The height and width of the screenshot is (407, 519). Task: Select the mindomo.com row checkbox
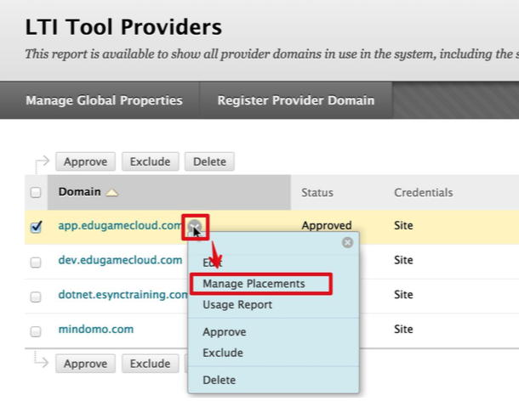36,331
